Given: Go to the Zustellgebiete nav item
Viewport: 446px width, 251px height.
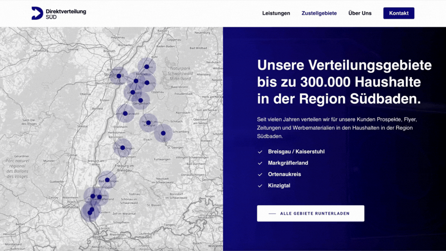Looking at the screenshot, I should [319, 13].
